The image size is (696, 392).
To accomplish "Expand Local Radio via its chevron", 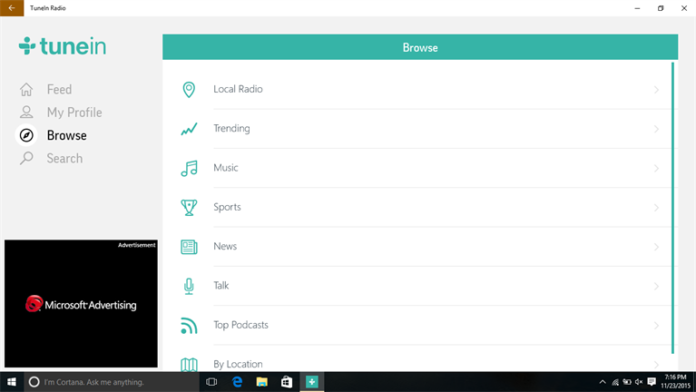I will pyautogui.click(x=656, y=90).
